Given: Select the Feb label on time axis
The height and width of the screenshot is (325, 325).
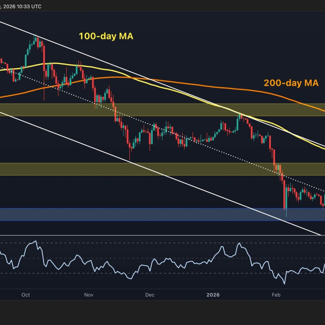Looking at the screenshot, I should pos(276,295).
